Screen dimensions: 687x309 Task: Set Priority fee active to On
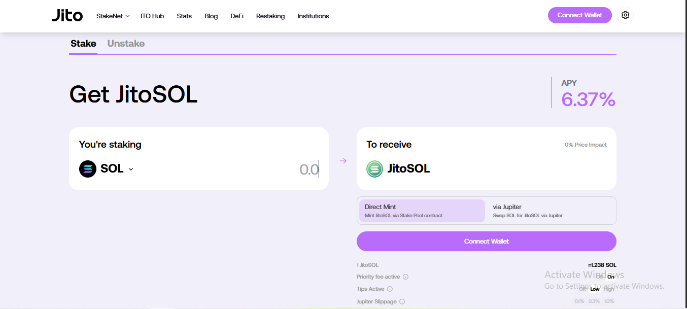pyautogui.click(x=610, y=277)
